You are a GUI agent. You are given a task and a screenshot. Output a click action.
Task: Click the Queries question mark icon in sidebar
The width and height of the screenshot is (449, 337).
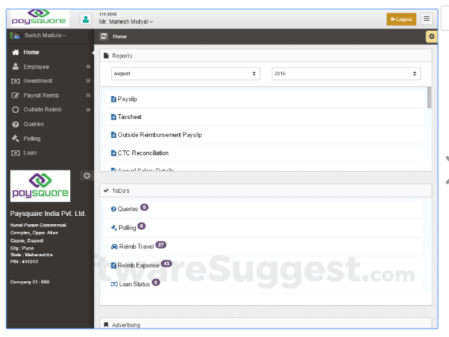point(15,124)
